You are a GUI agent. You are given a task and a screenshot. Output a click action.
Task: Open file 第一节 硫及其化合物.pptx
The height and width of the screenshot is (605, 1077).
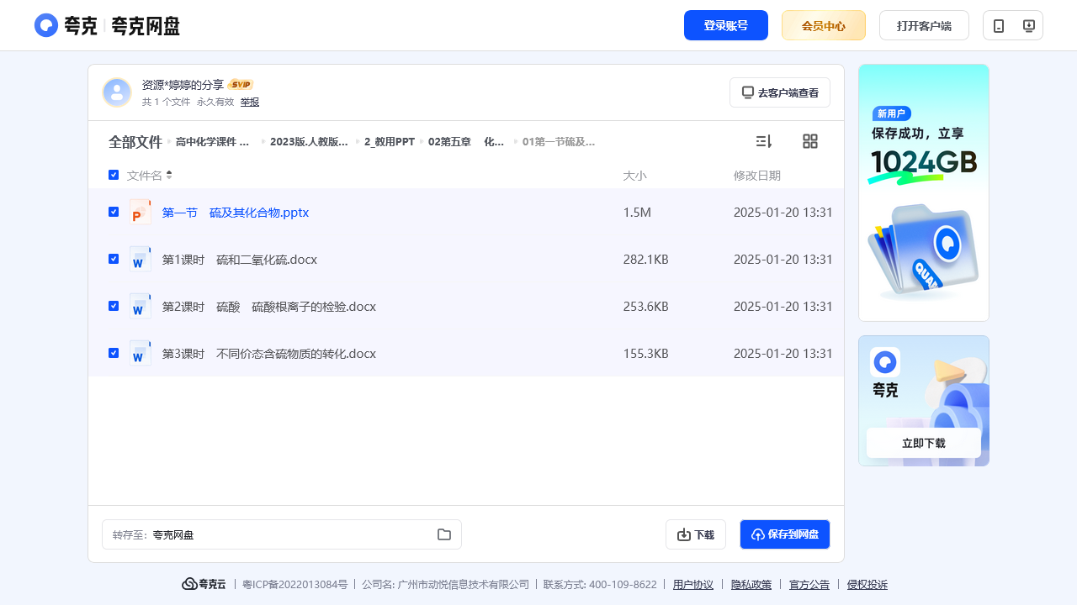[236, 213]
